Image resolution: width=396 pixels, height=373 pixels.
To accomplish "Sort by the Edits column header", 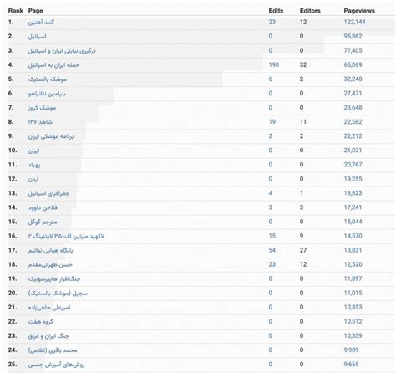I will tap(276, 11).
